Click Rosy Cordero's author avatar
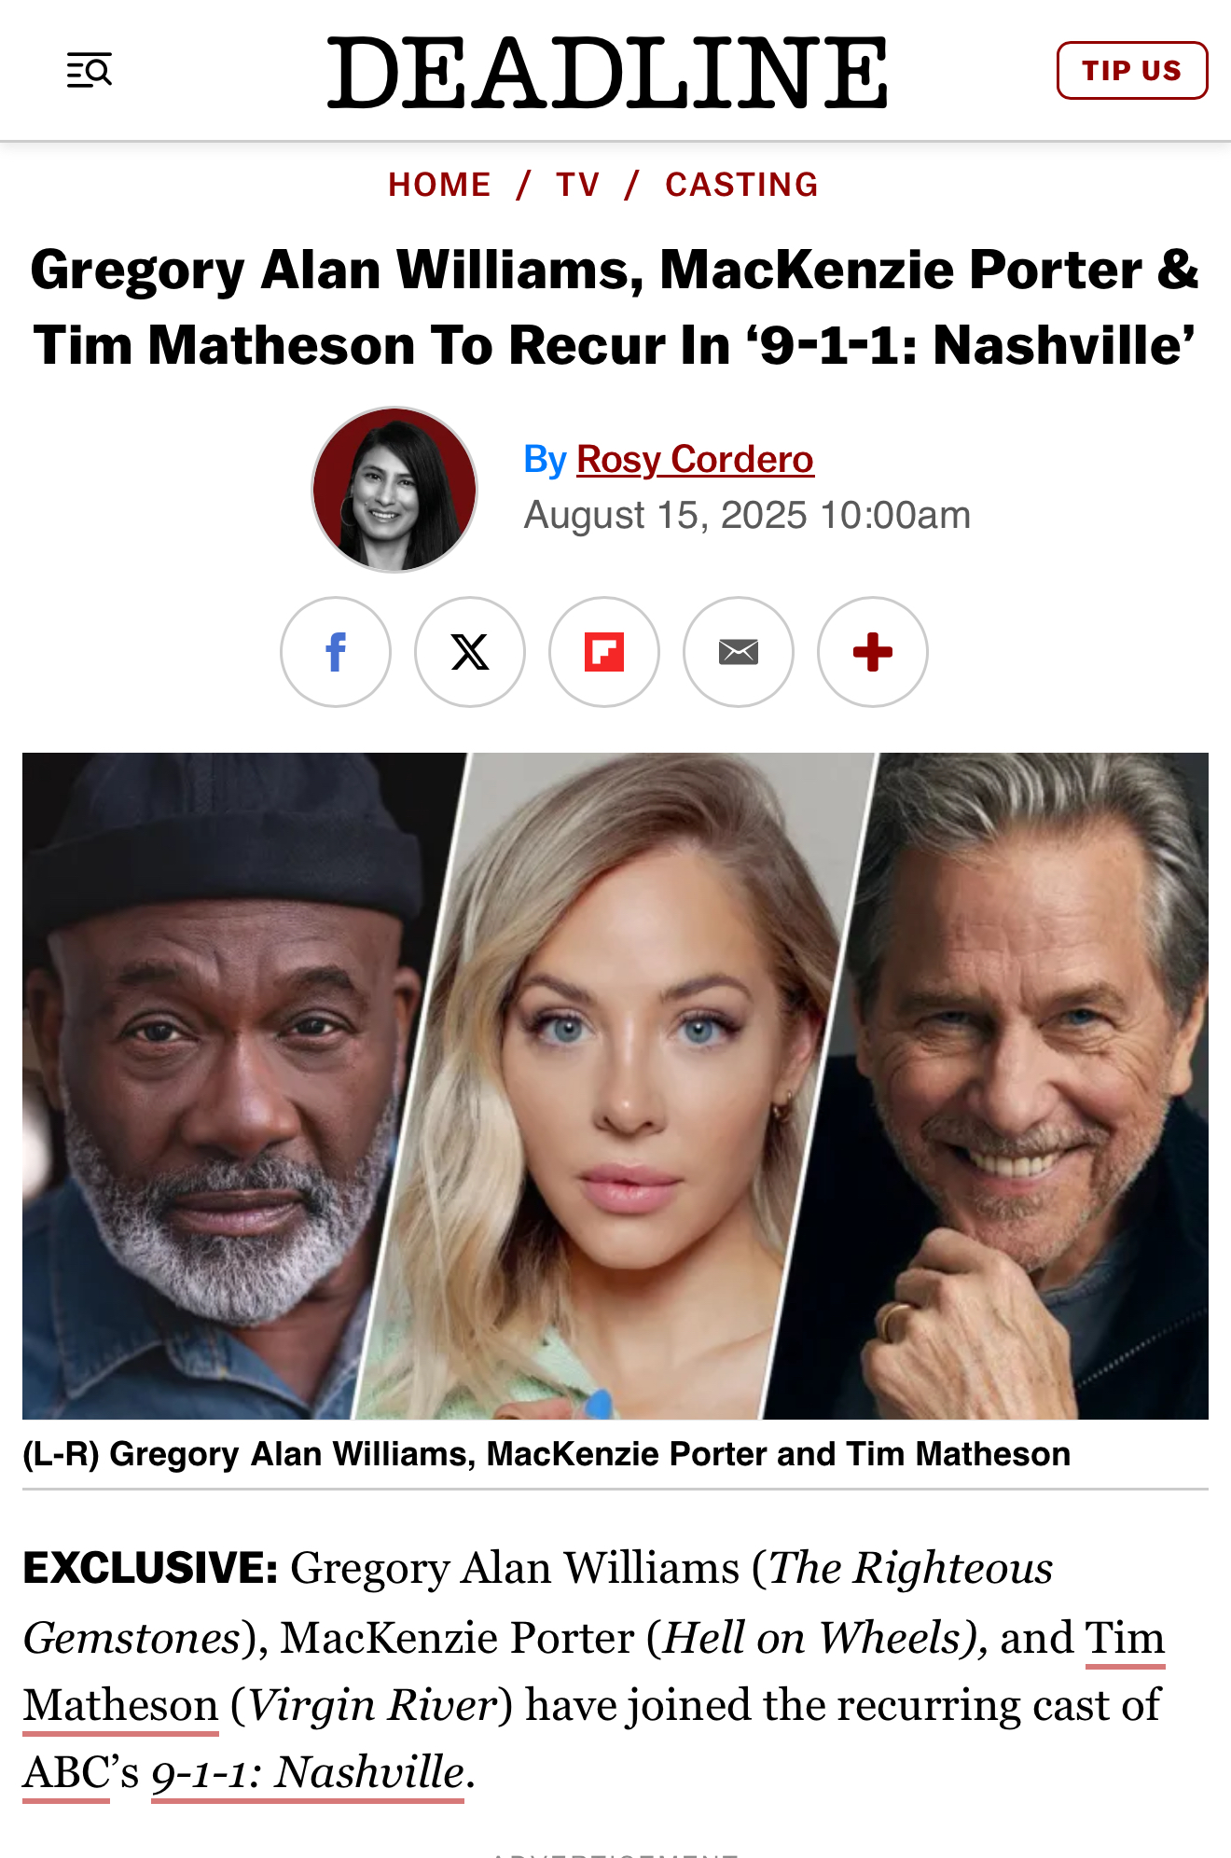1231x1858 pixels. coord(394,490)
